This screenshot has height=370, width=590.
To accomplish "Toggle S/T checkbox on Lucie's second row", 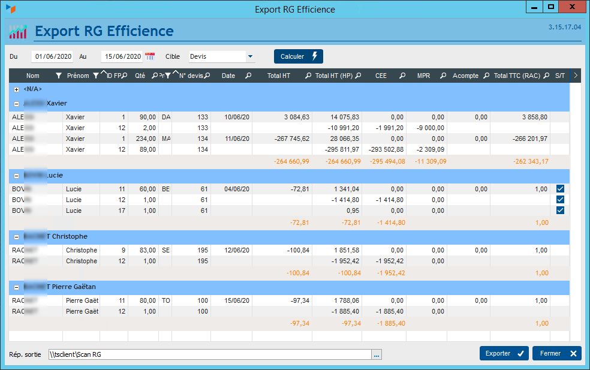I will [560, 200].
